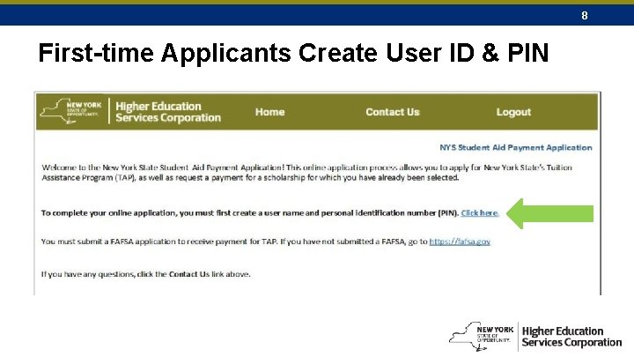Click NYS Student Aid Payment Application heading
Screen dimensions: 634x357
pos(515,147)
